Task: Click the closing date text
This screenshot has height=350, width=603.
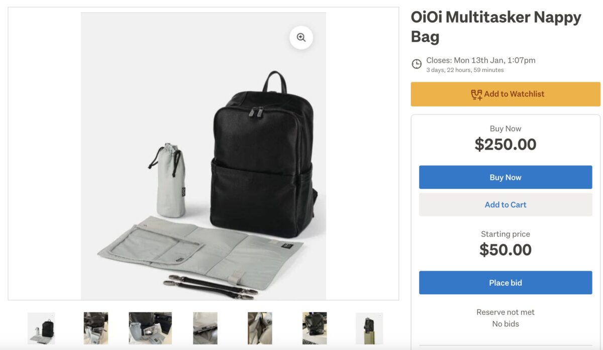Action: click(481, 60)
